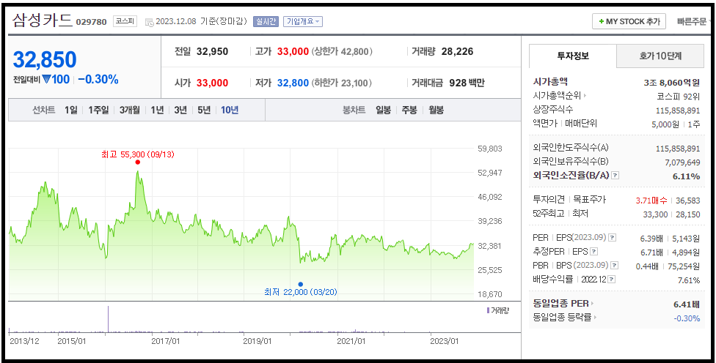
Task: Click the 2021/01 x-axis label
Action: tap(351, 341)
